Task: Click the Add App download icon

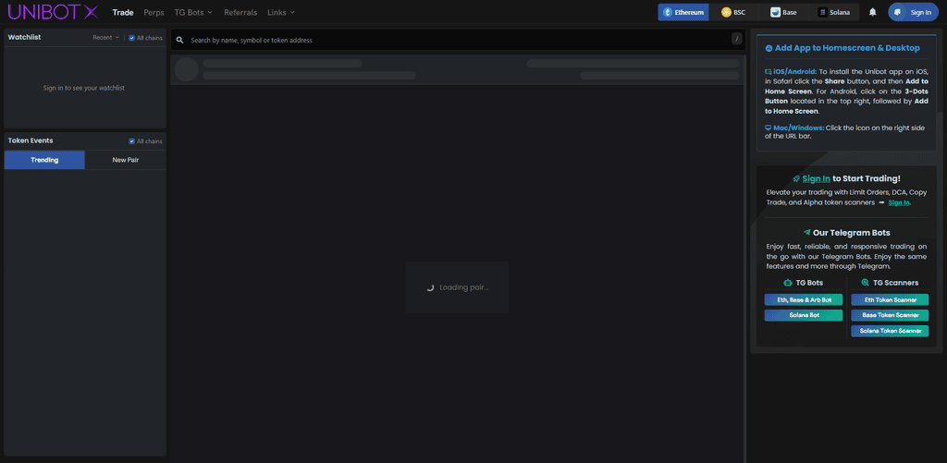Action: coord(769,48)
